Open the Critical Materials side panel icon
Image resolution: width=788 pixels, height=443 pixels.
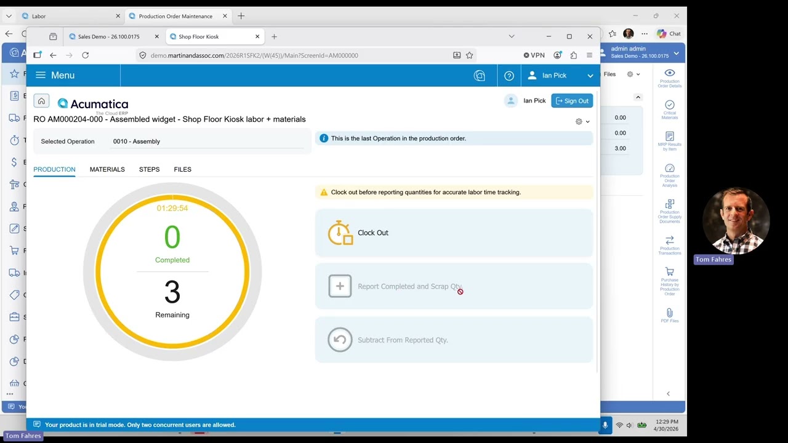[669, 110]
